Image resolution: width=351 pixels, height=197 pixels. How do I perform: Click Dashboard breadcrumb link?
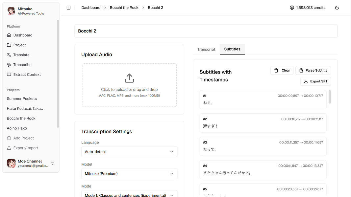coord(91,8)
